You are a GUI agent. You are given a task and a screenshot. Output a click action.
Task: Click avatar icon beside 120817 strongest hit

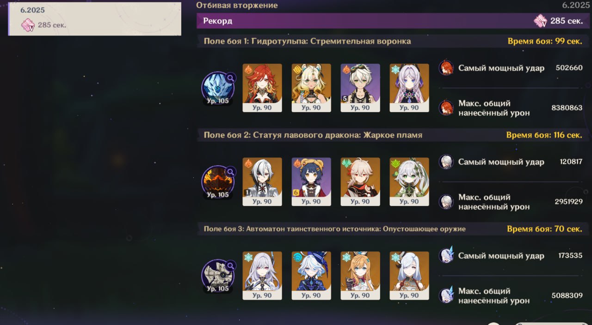coord(446,162)
